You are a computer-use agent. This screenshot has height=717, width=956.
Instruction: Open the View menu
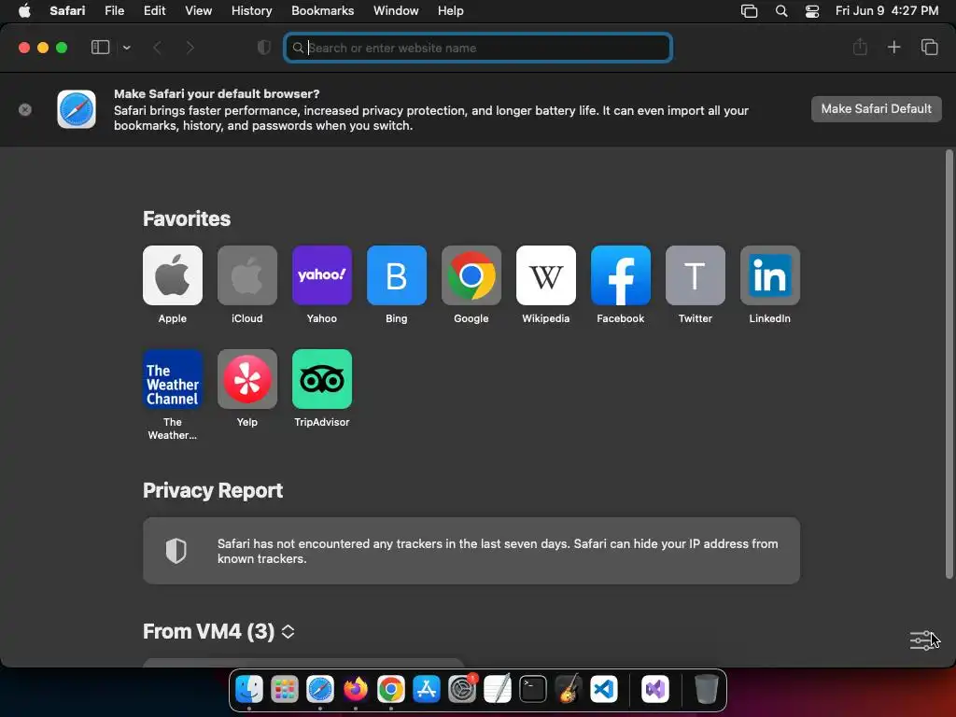[x=198, y=11]
